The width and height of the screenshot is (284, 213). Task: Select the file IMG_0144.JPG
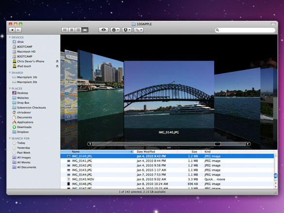tap(167, 175)
